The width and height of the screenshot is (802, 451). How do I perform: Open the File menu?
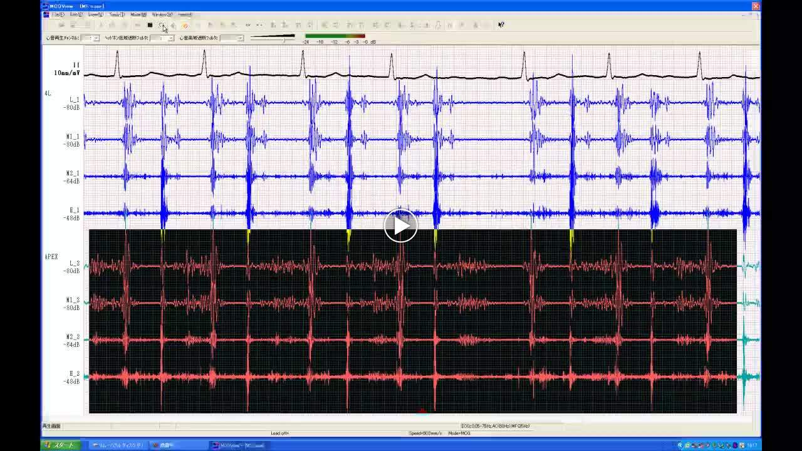coord(58,14)
